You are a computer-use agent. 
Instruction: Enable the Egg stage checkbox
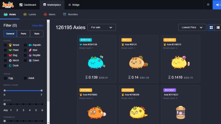pyautogui.click(x=5, y=78)
